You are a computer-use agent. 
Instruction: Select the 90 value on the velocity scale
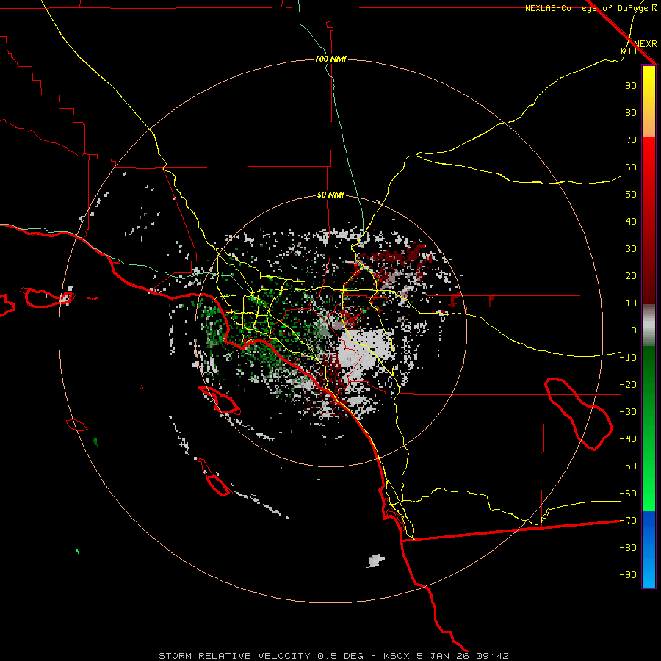click(x=631, y=86)
